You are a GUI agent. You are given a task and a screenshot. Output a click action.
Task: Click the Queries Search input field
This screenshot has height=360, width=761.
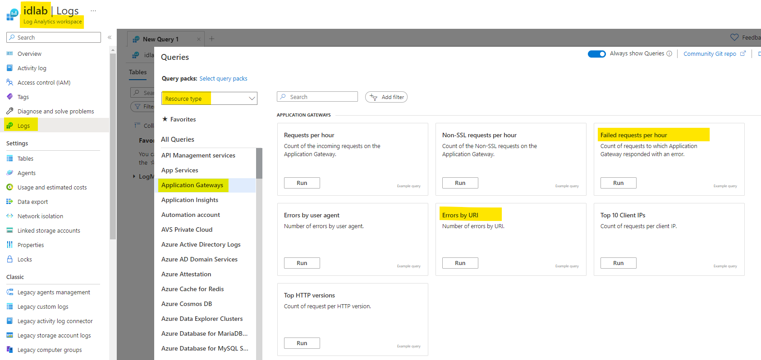pyautogui.click(x=317, y=97)
